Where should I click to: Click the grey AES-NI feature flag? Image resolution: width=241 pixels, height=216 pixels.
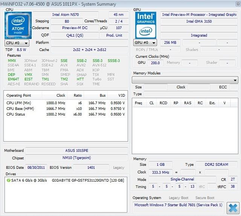coord(14,84)
